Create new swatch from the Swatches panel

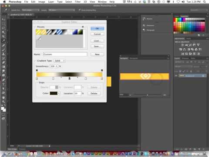tap(199, 35)
